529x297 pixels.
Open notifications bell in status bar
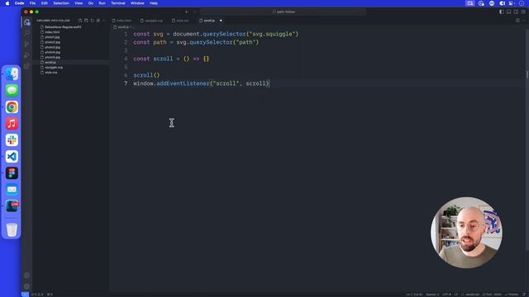(x=525, y=295)
